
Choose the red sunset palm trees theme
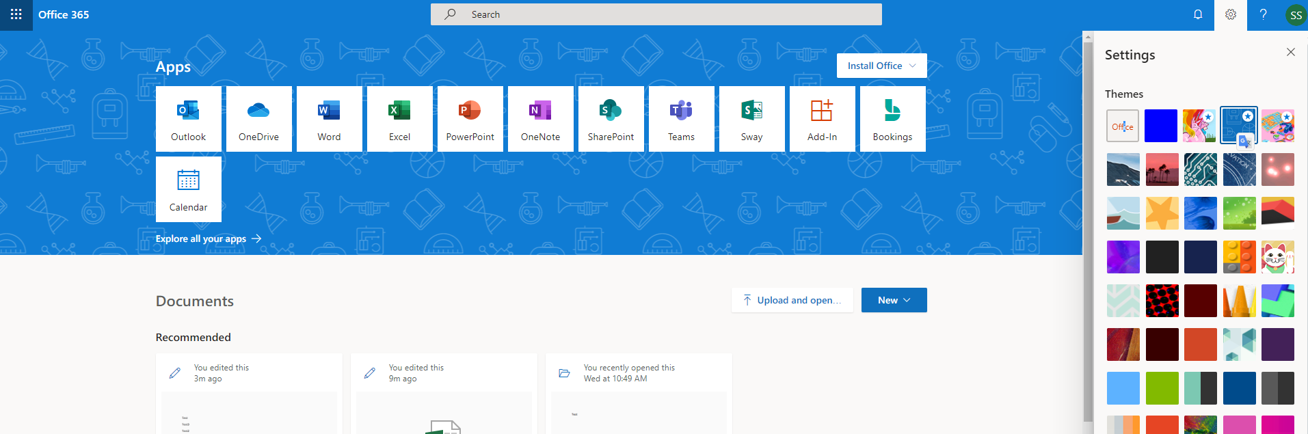click(x=1161, y=169)
